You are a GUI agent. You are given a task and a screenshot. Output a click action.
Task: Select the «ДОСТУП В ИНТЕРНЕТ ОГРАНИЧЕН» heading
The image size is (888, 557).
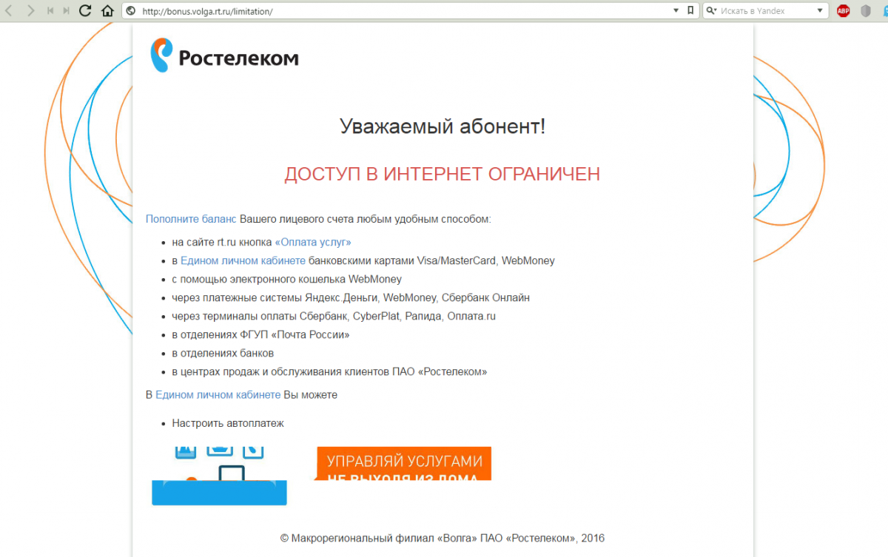click(443, 174)
